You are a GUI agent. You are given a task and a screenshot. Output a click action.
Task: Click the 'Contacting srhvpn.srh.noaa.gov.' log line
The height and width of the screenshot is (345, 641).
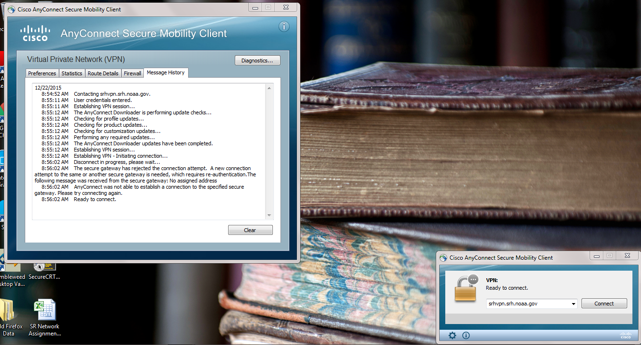tap(112, 94)
